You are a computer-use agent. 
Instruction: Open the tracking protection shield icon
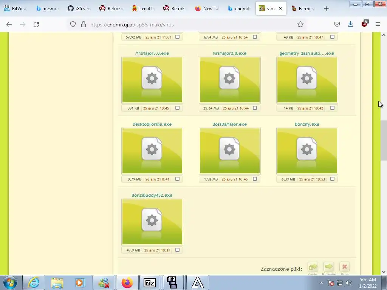click(x=73, y=25)
